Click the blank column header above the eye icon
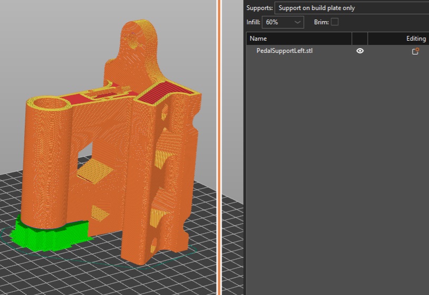This screenshot has height=295, width=429. (x=360, y=39)
